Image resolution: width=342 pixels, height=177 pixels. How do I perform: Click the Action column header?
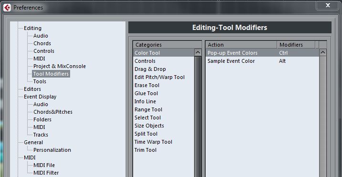[241, 45]
